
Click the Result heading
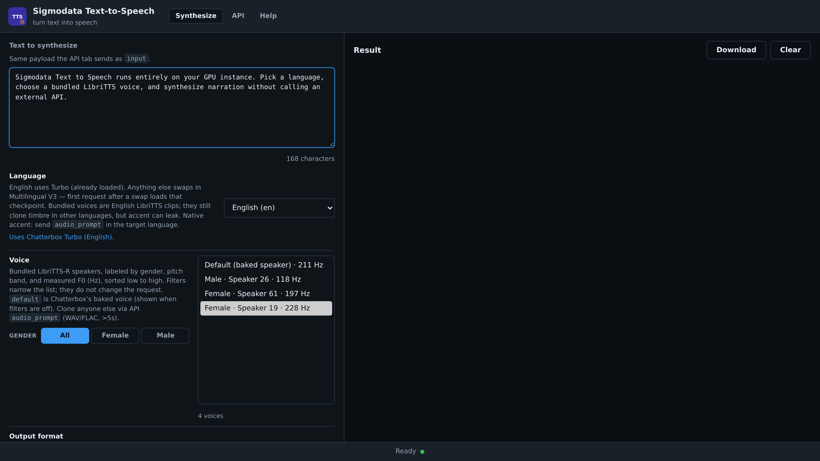(367, 50)
